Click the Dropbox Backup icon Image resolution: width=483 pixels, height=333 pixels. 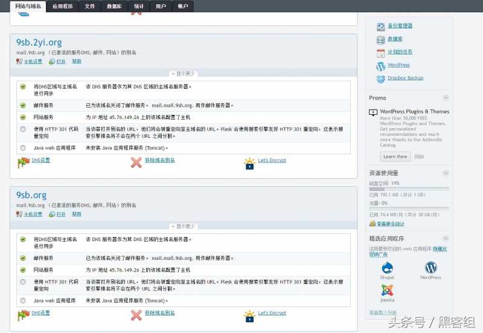pyautogui.click(x=381, y=79)
